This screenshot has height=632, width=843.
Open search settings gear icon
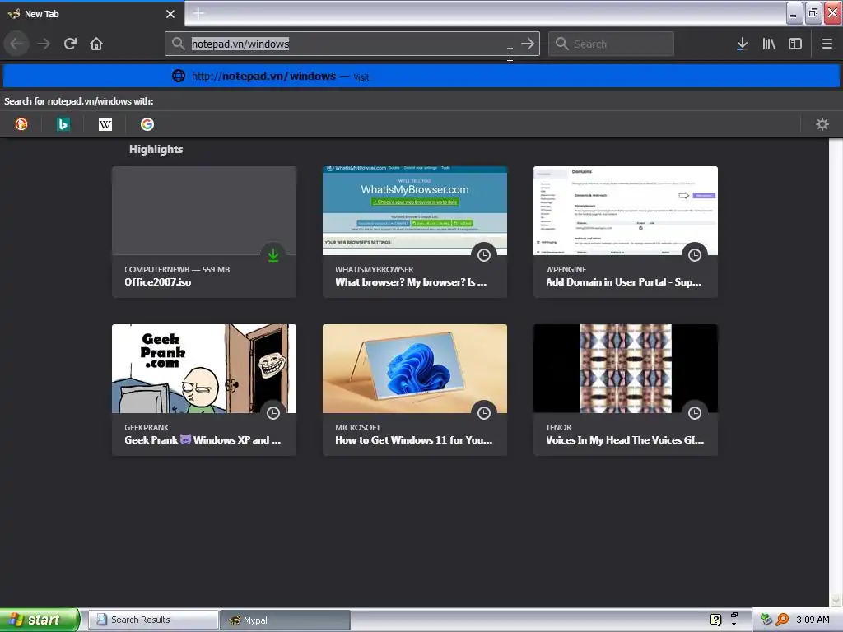coord(822,124)
